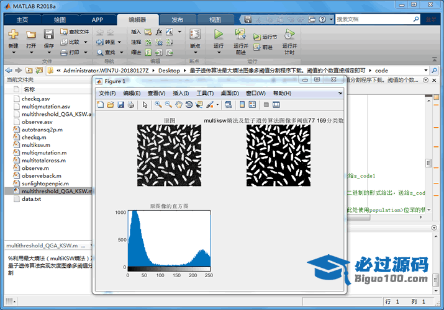
Task: Click the comment percent icon
Action: 148,42
